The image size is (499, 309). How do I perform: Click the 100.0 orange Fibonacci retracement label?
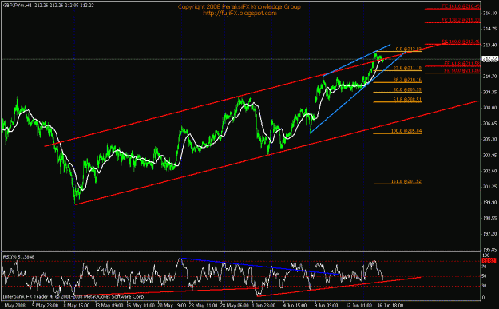pyautogui.click(x=406, y=131)
